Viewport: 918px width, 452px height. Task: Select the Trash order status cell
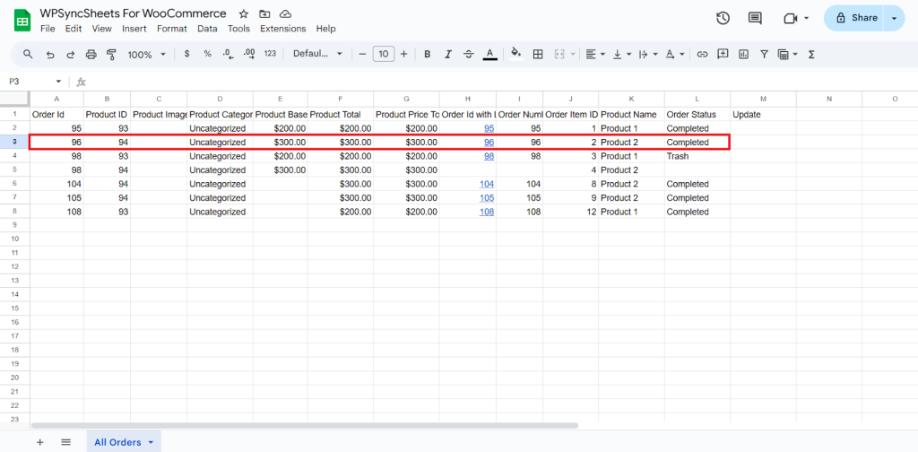click(697, 156)
